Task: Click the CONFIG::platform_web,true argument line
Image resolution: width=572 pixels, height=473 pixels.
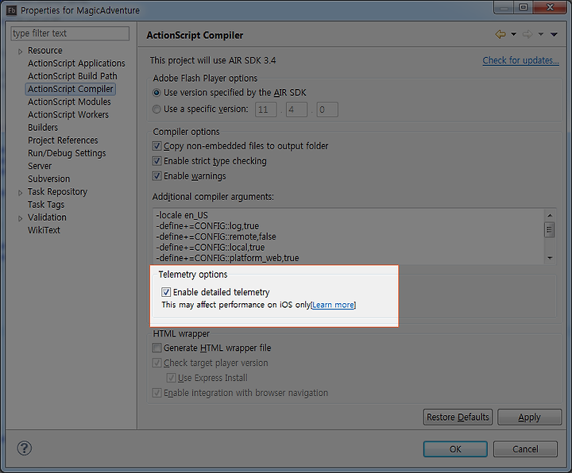Action: click(x=227, y=258)
